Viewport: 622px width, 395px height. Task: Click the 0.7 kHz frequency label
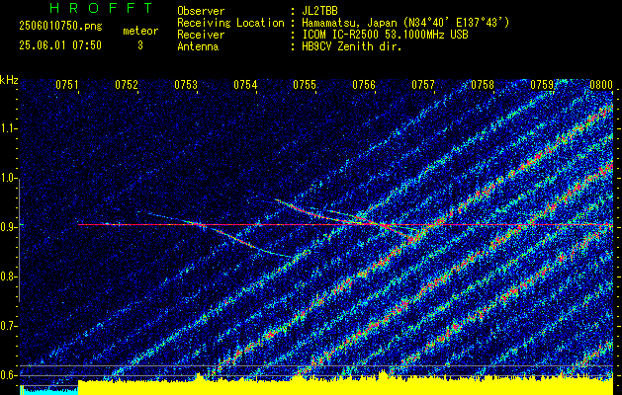8,326
